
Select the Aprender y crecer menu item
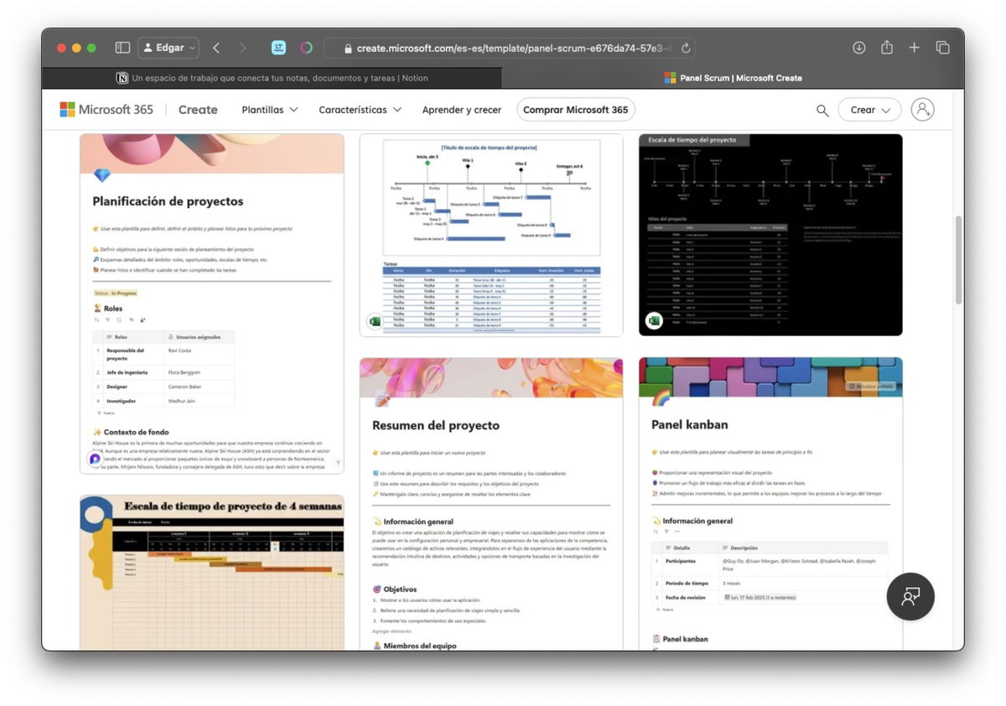(461, 110)
